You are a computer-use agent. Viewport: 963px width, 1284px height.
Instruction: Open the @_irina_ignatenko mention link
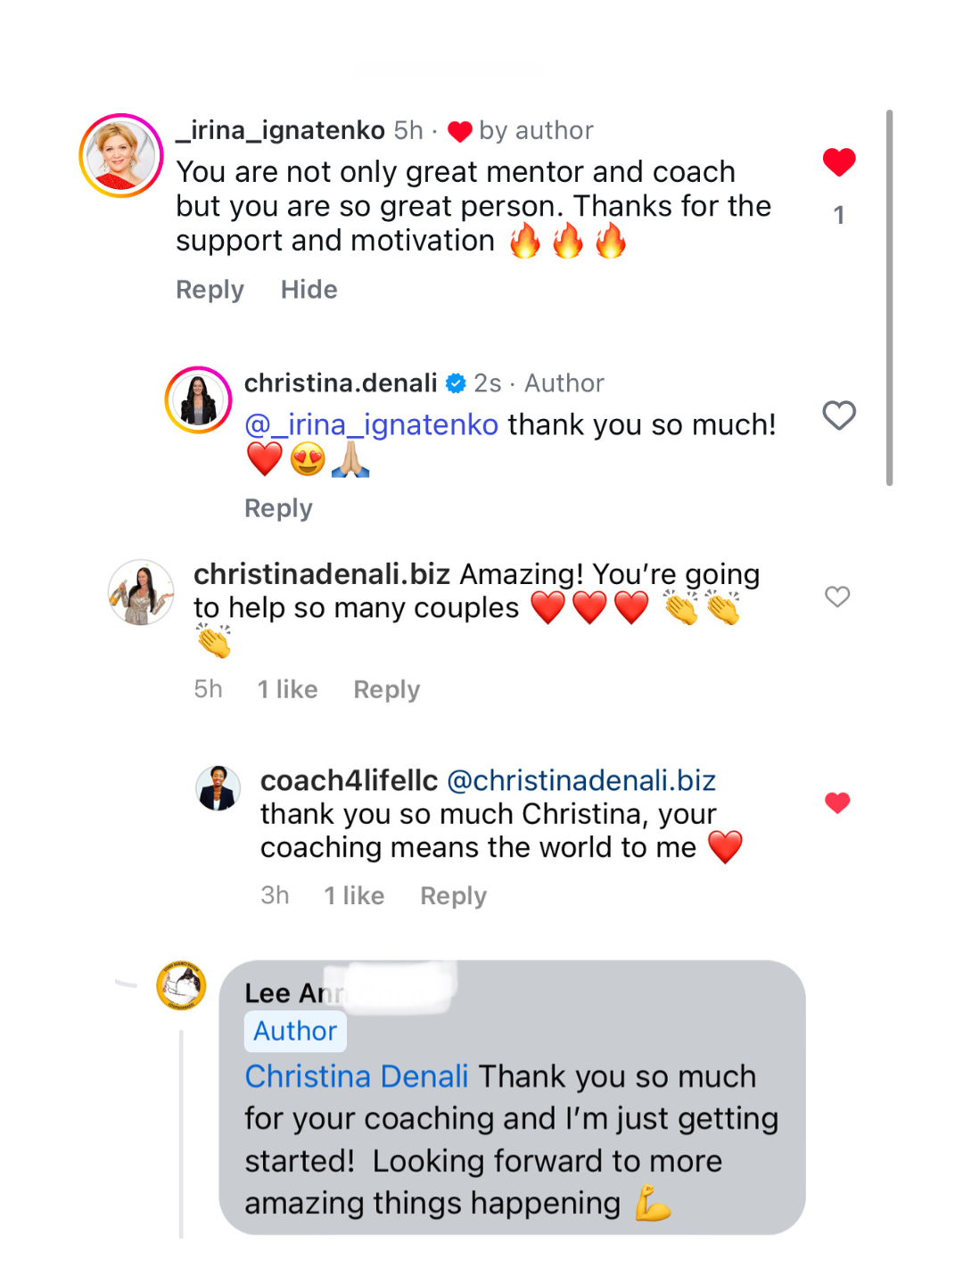tap(371, 424)
